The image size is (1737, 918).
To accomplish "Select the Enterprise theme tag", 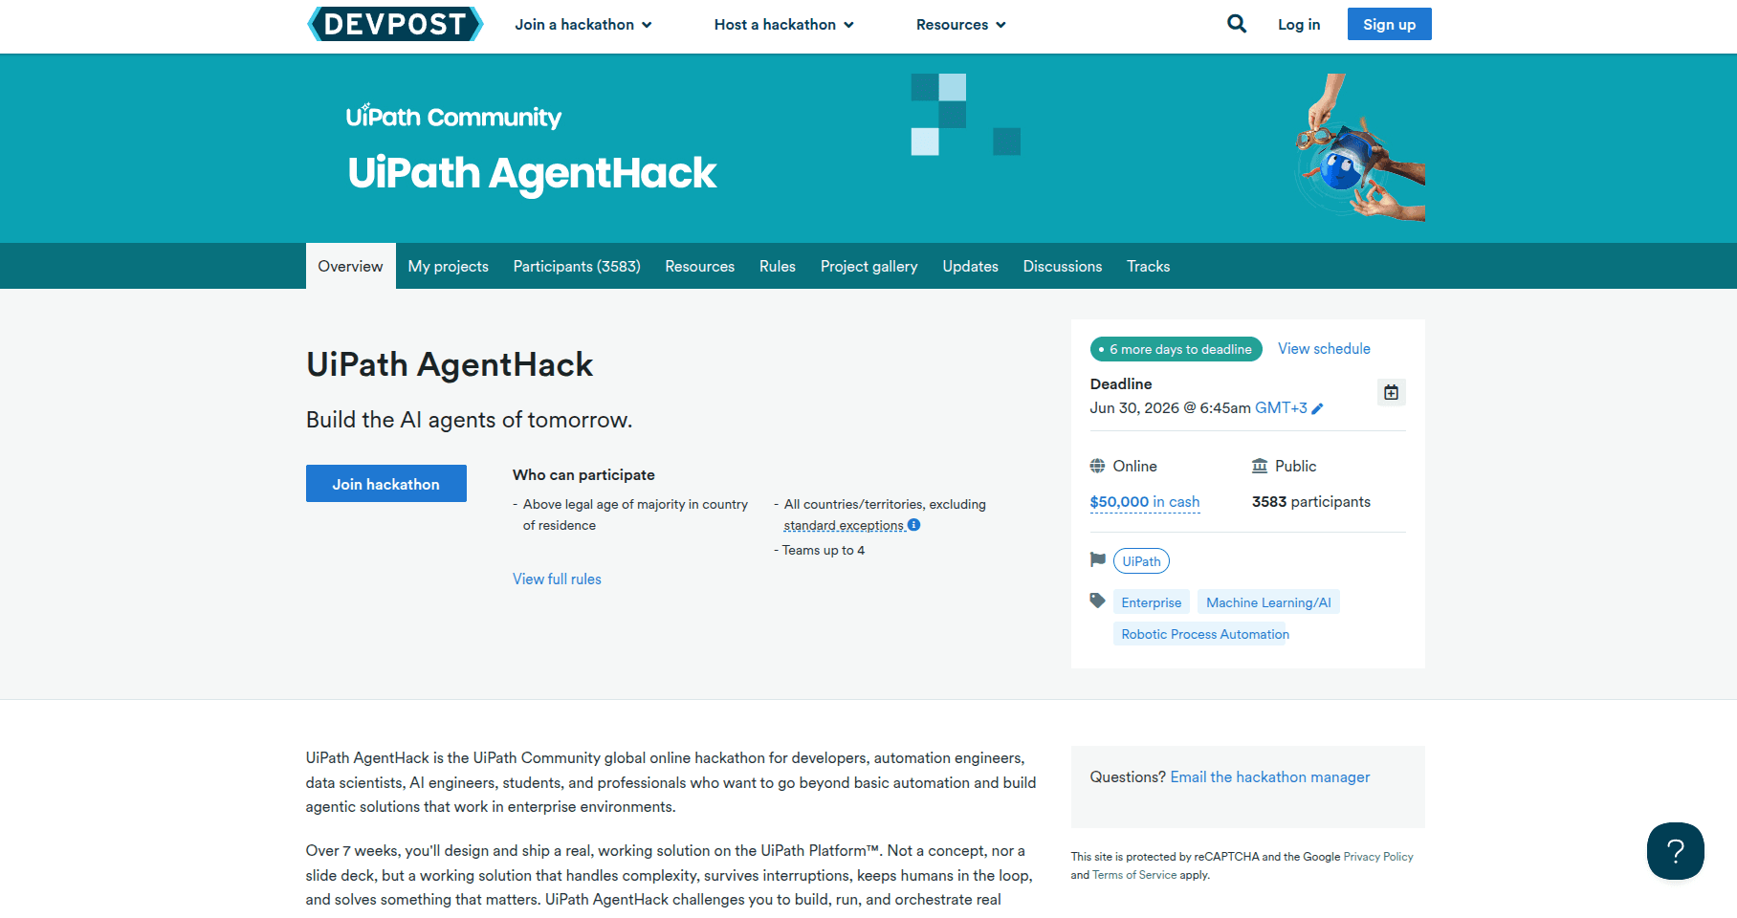I will pos(1151,602).
